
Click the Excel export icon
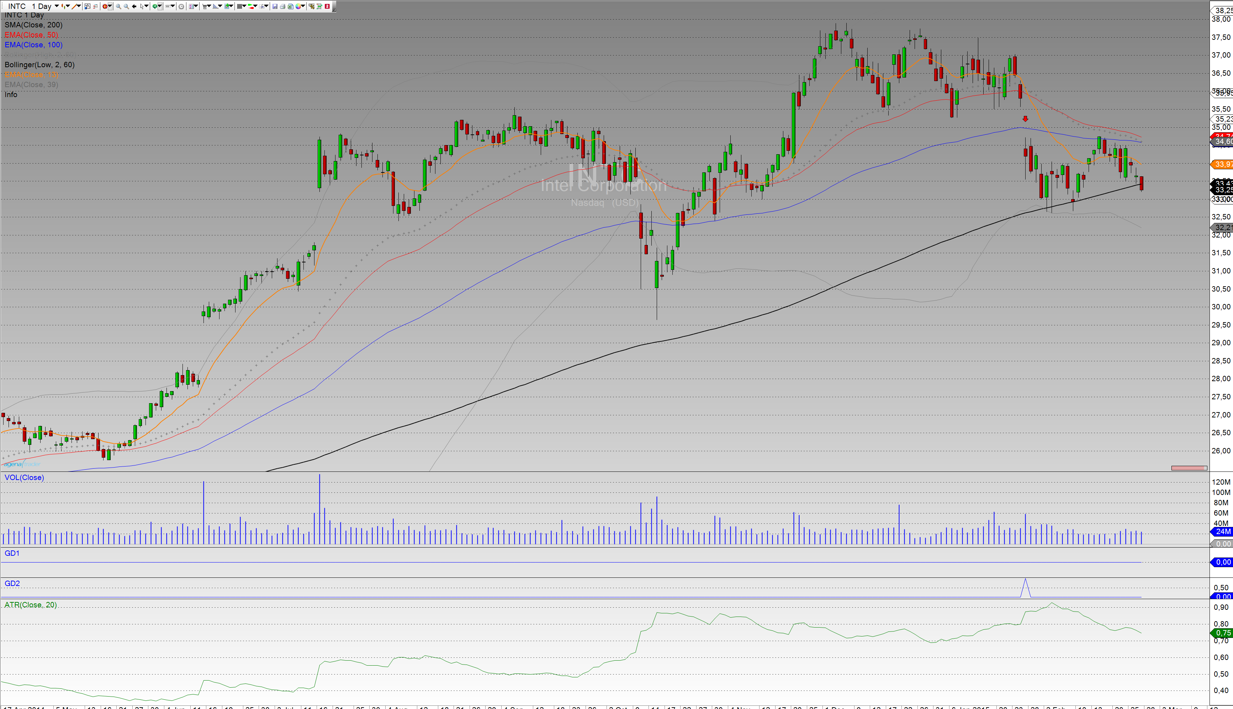click(290, 6)
